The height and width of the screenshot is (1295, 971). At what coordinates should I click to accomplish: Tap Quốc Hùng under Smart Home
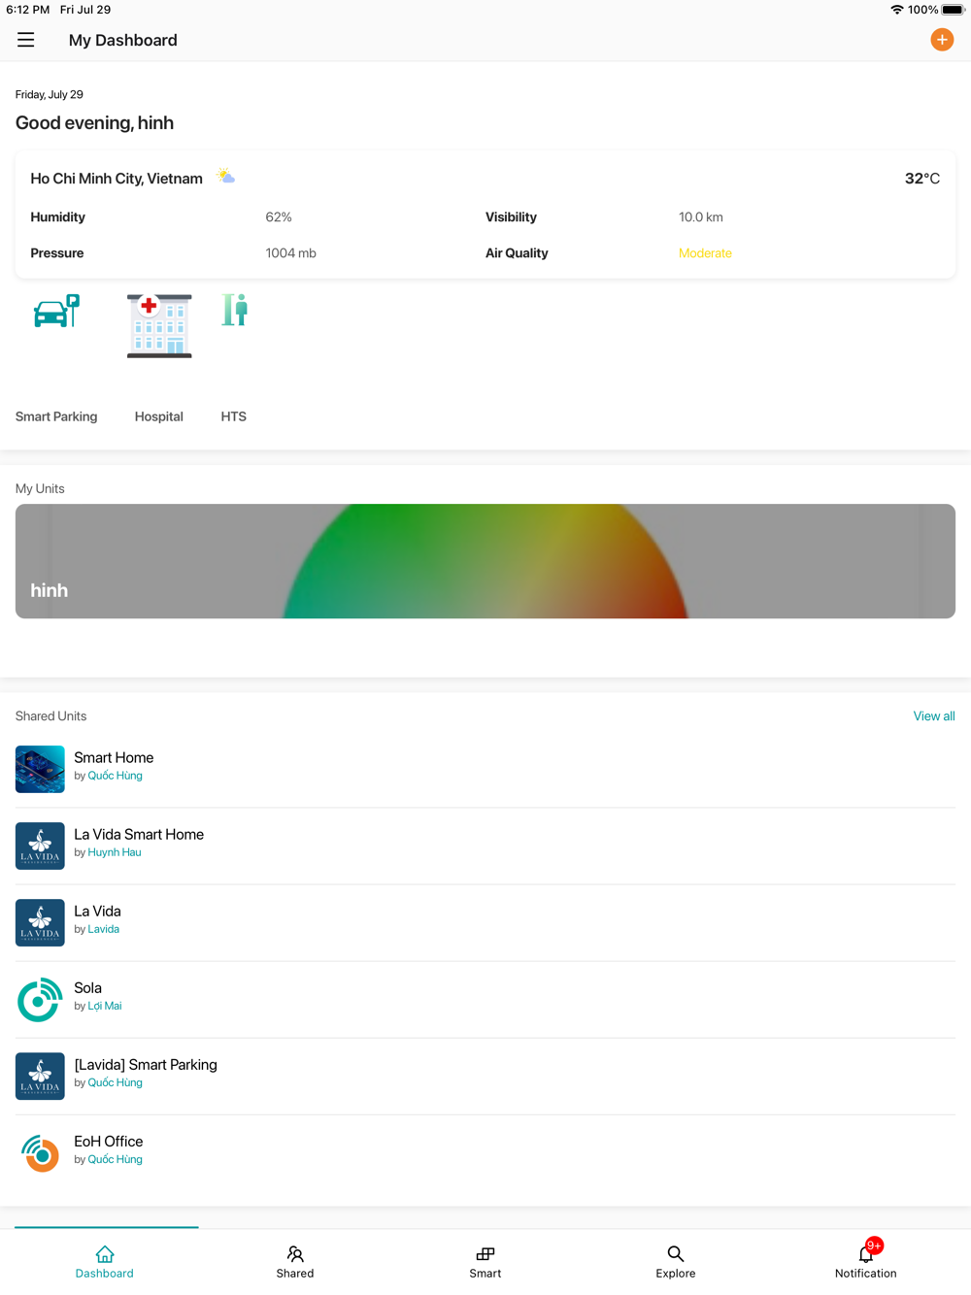click(115, 776)
